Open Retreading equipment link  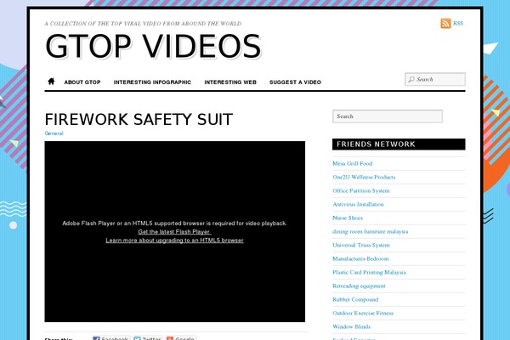(x=359, y=286)
